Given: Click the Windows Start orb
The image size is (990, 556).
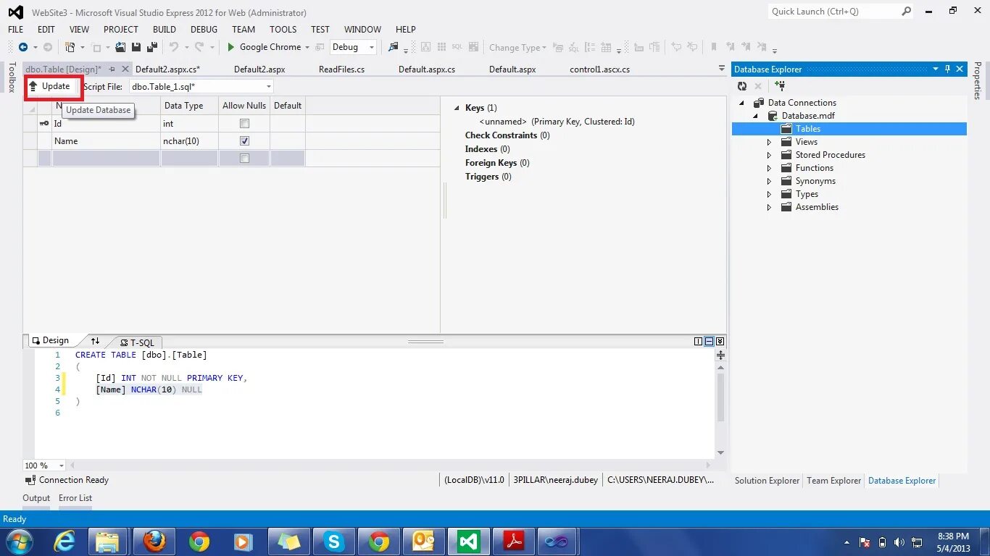Looking at the screenshot, I should 18,541.
